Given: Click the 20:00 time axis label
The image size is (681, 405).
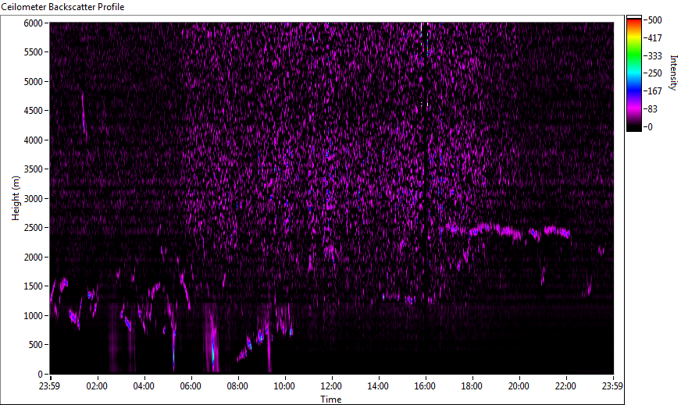Looking at the screenshot, I should pos(519,386).
